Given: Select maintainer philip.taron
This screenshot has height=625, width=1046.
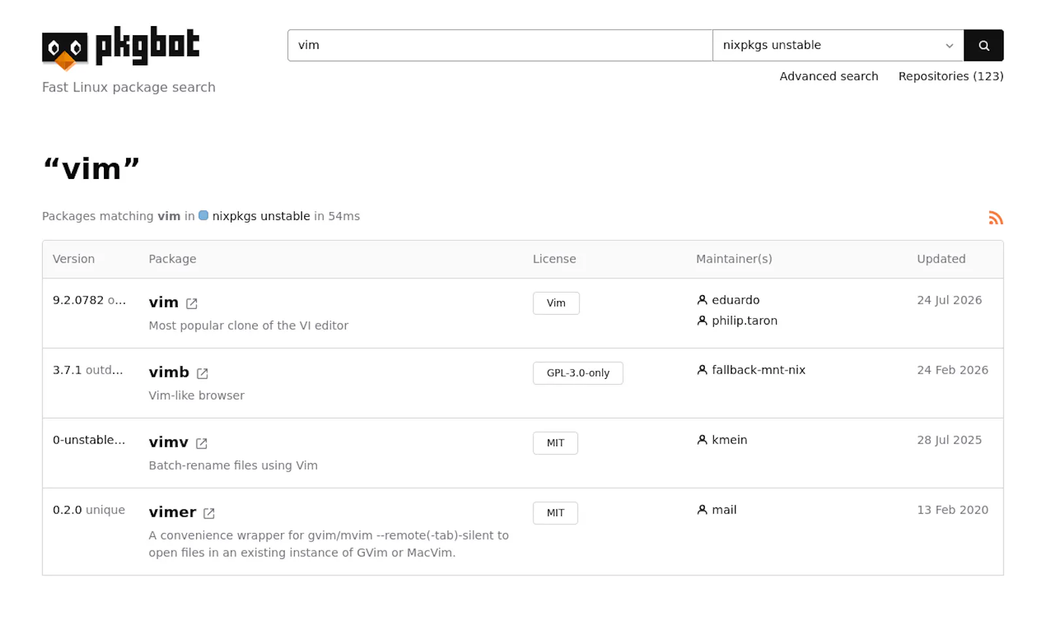Looking at the screenshot, I should 745,321.
